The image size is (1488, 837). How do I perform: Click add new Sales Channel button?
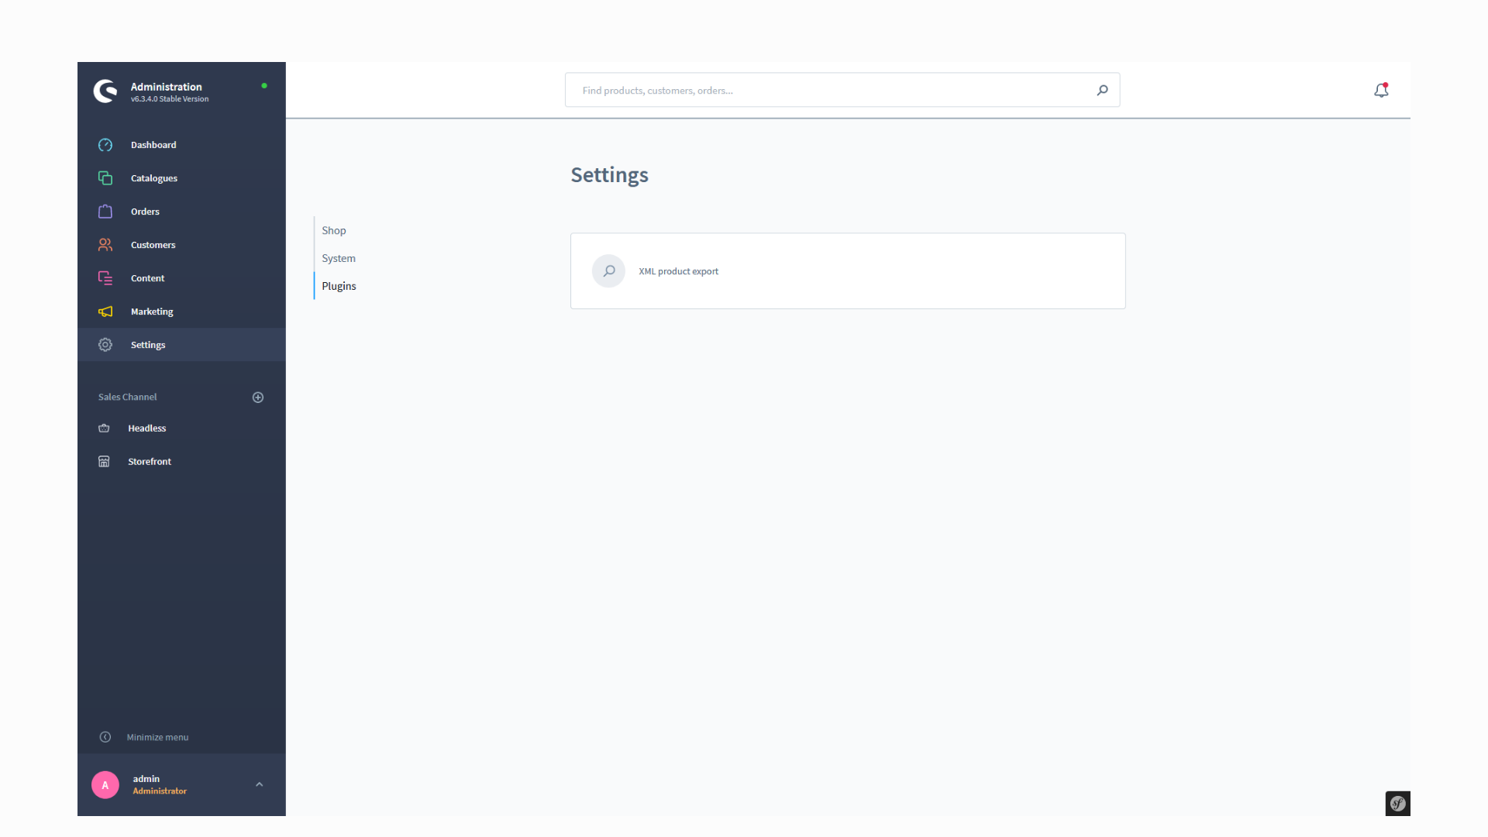pos(257,397)
